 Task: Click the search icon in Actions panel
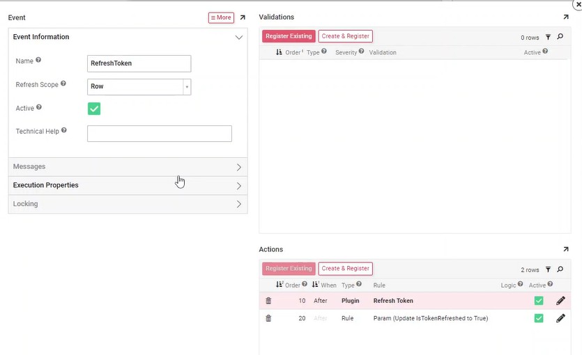tap(560, 269)
